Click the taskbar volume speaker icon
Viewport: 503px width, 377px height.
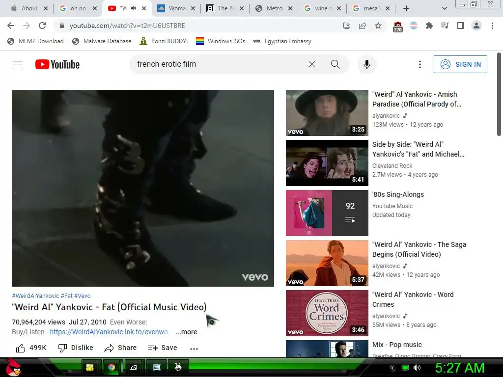(417, 368)
